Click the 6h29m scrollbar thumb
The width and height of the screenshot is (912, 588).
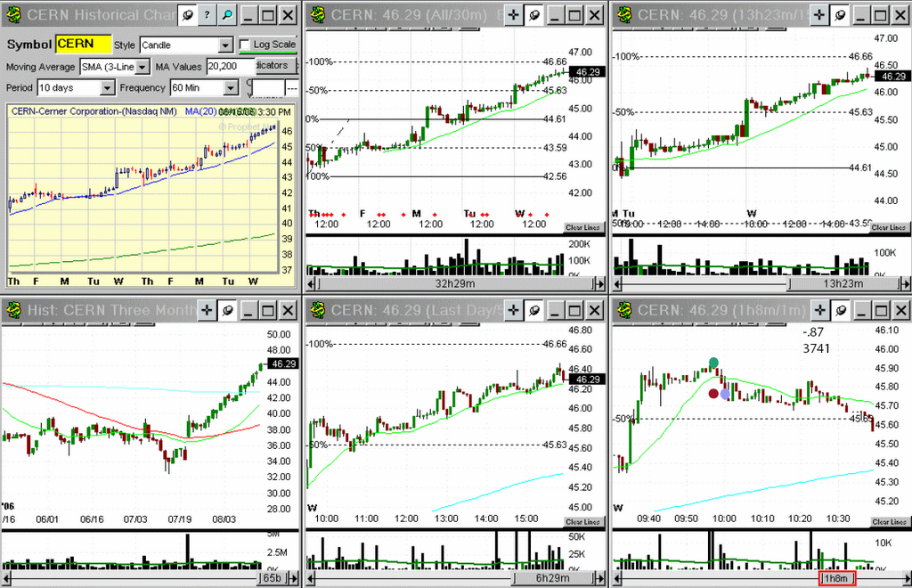coord(552,578)
